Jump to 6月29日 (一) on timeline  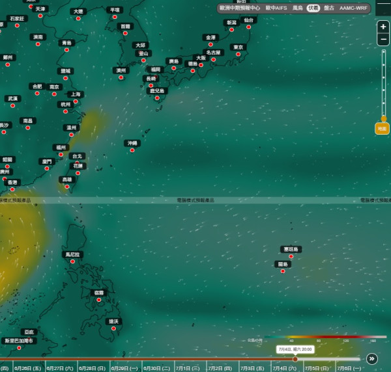tap(124, 368)
